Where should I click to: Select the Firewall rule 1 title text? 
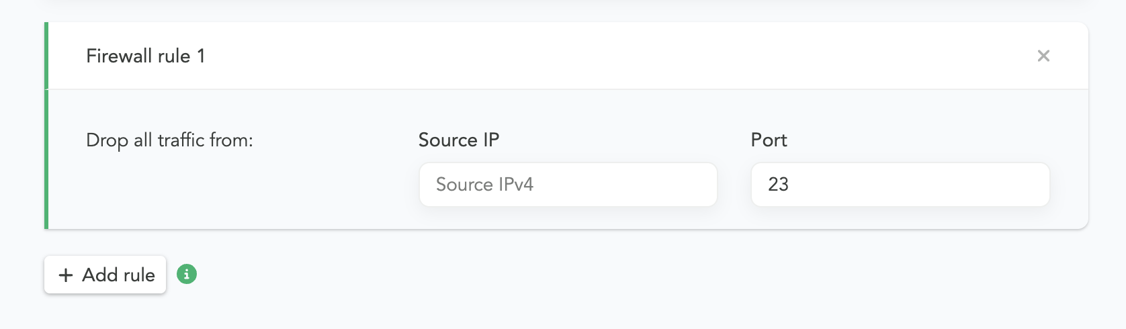(146, 56)
